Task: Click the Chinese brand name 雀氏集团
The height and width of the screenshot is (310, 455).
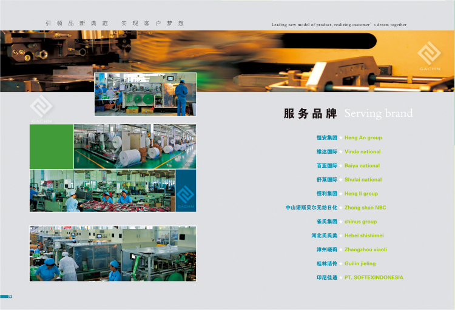Action: coord(327,222)
